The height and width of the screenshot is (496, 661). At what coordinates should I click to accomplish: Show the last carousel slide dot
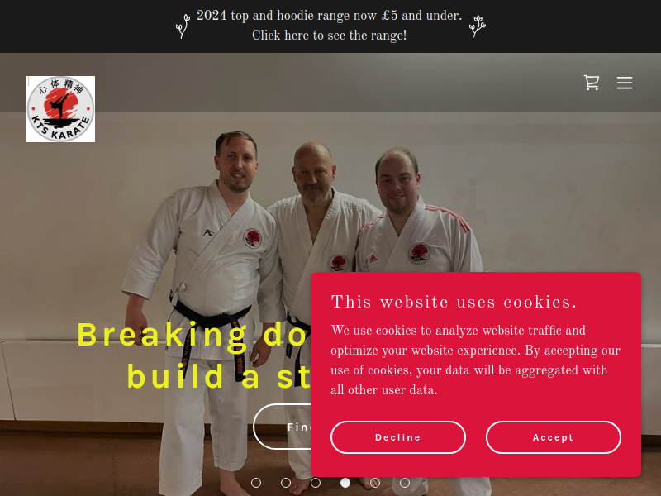click(405, 483)
